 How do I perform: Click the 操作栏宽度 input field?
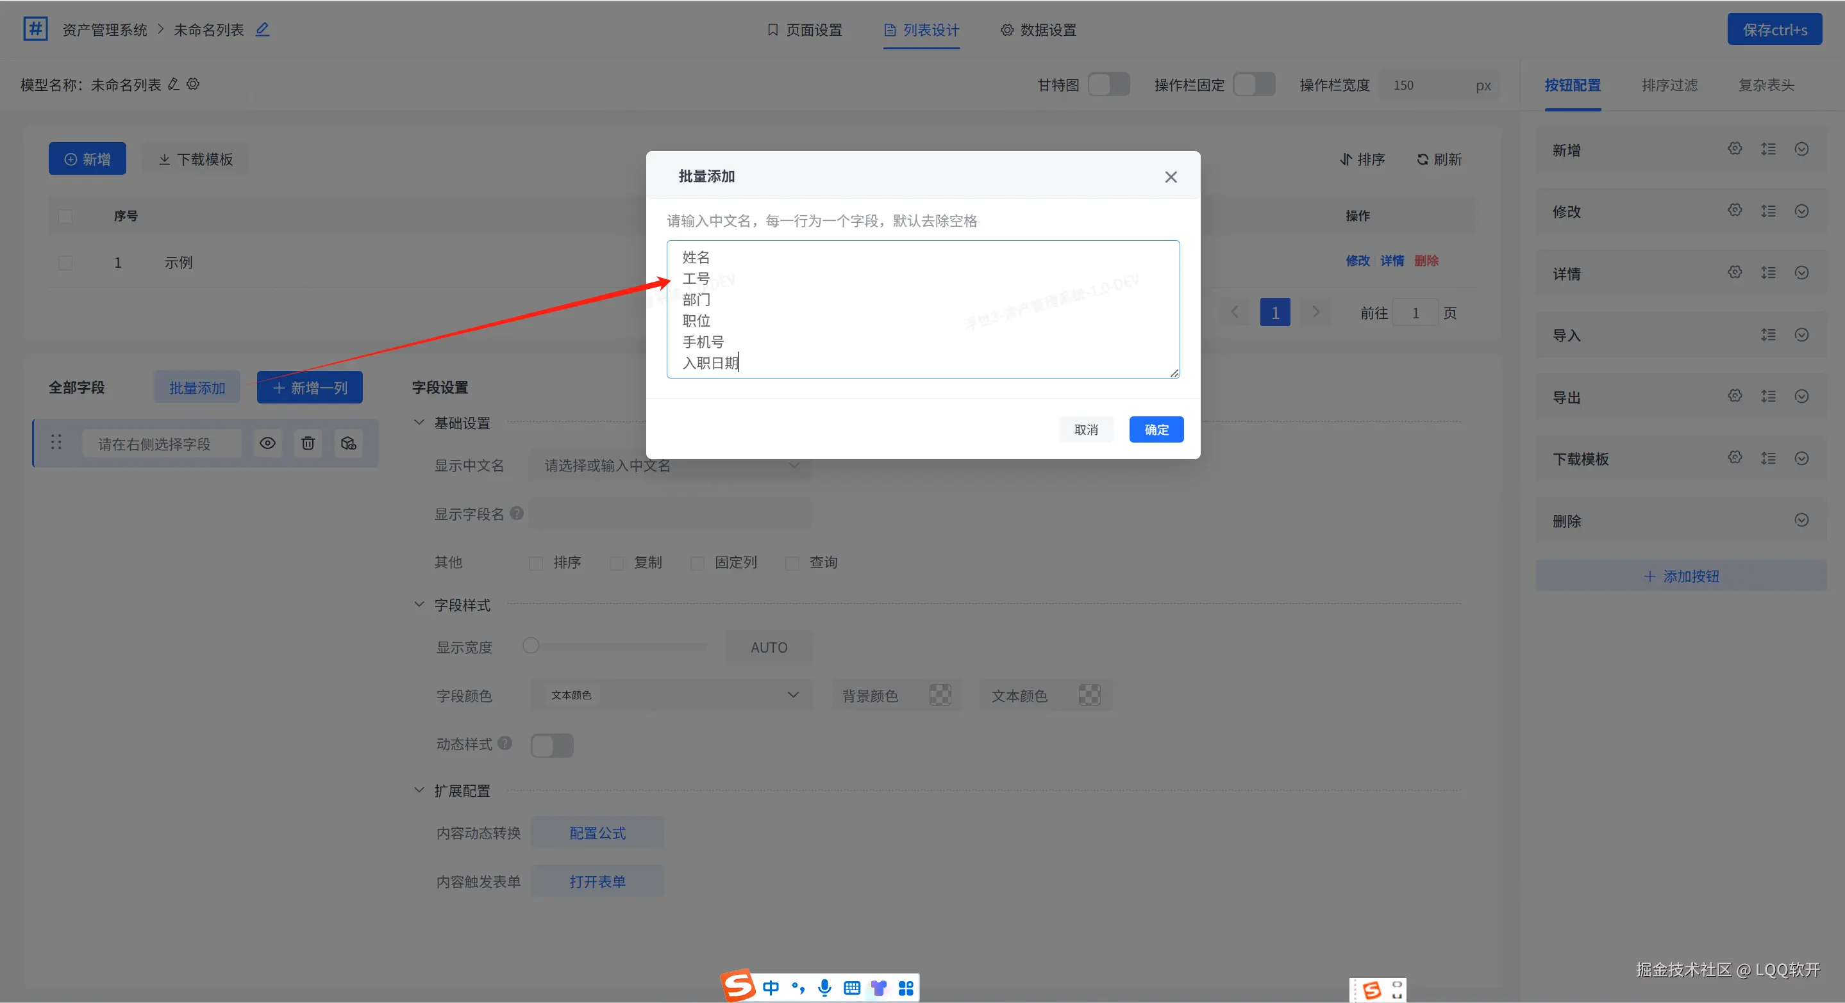pyautogui.click(x=1428, y=85)
